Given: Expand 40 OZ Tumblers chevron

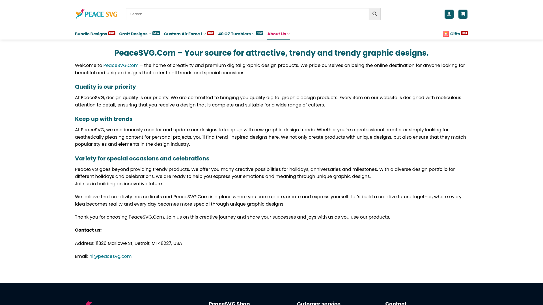Looking at the screenshot, I should (253, 34).
